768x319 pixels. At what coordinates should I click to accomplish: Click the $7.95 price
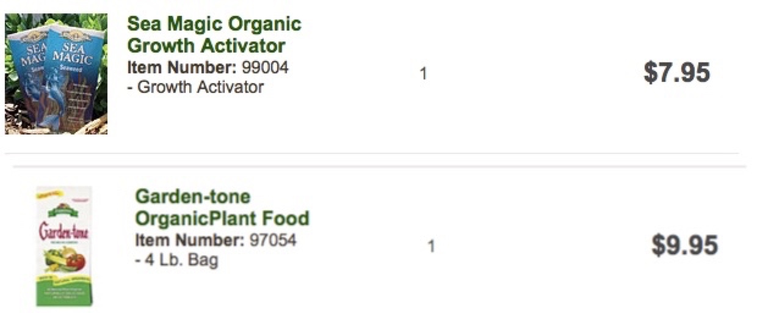[x=676, y=73]
